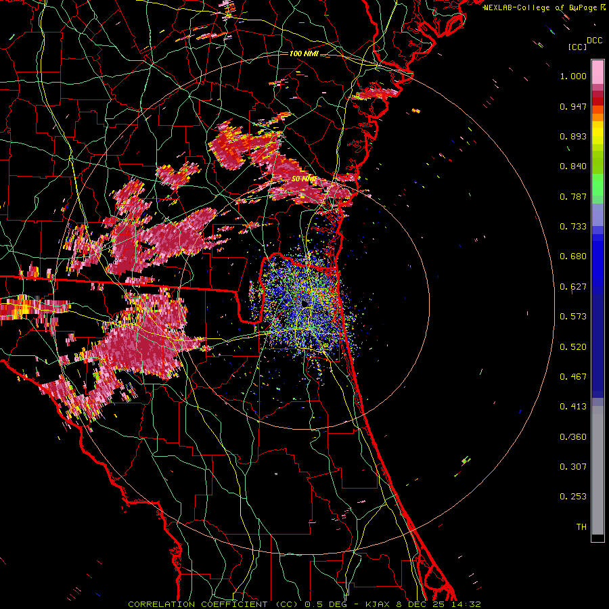This screenshot has height=609, width=609.
Task: Click the [CC] legend heading
Action: (577, 47)
